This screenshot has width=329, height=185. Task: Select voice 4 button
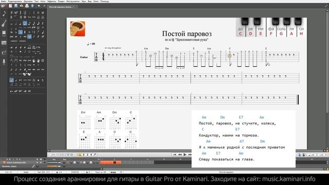(x=91, y=155)
